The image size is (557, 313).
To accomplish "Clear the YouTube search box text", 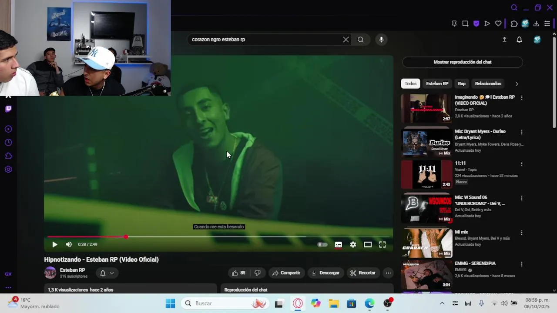I will [x=346, y=40].
